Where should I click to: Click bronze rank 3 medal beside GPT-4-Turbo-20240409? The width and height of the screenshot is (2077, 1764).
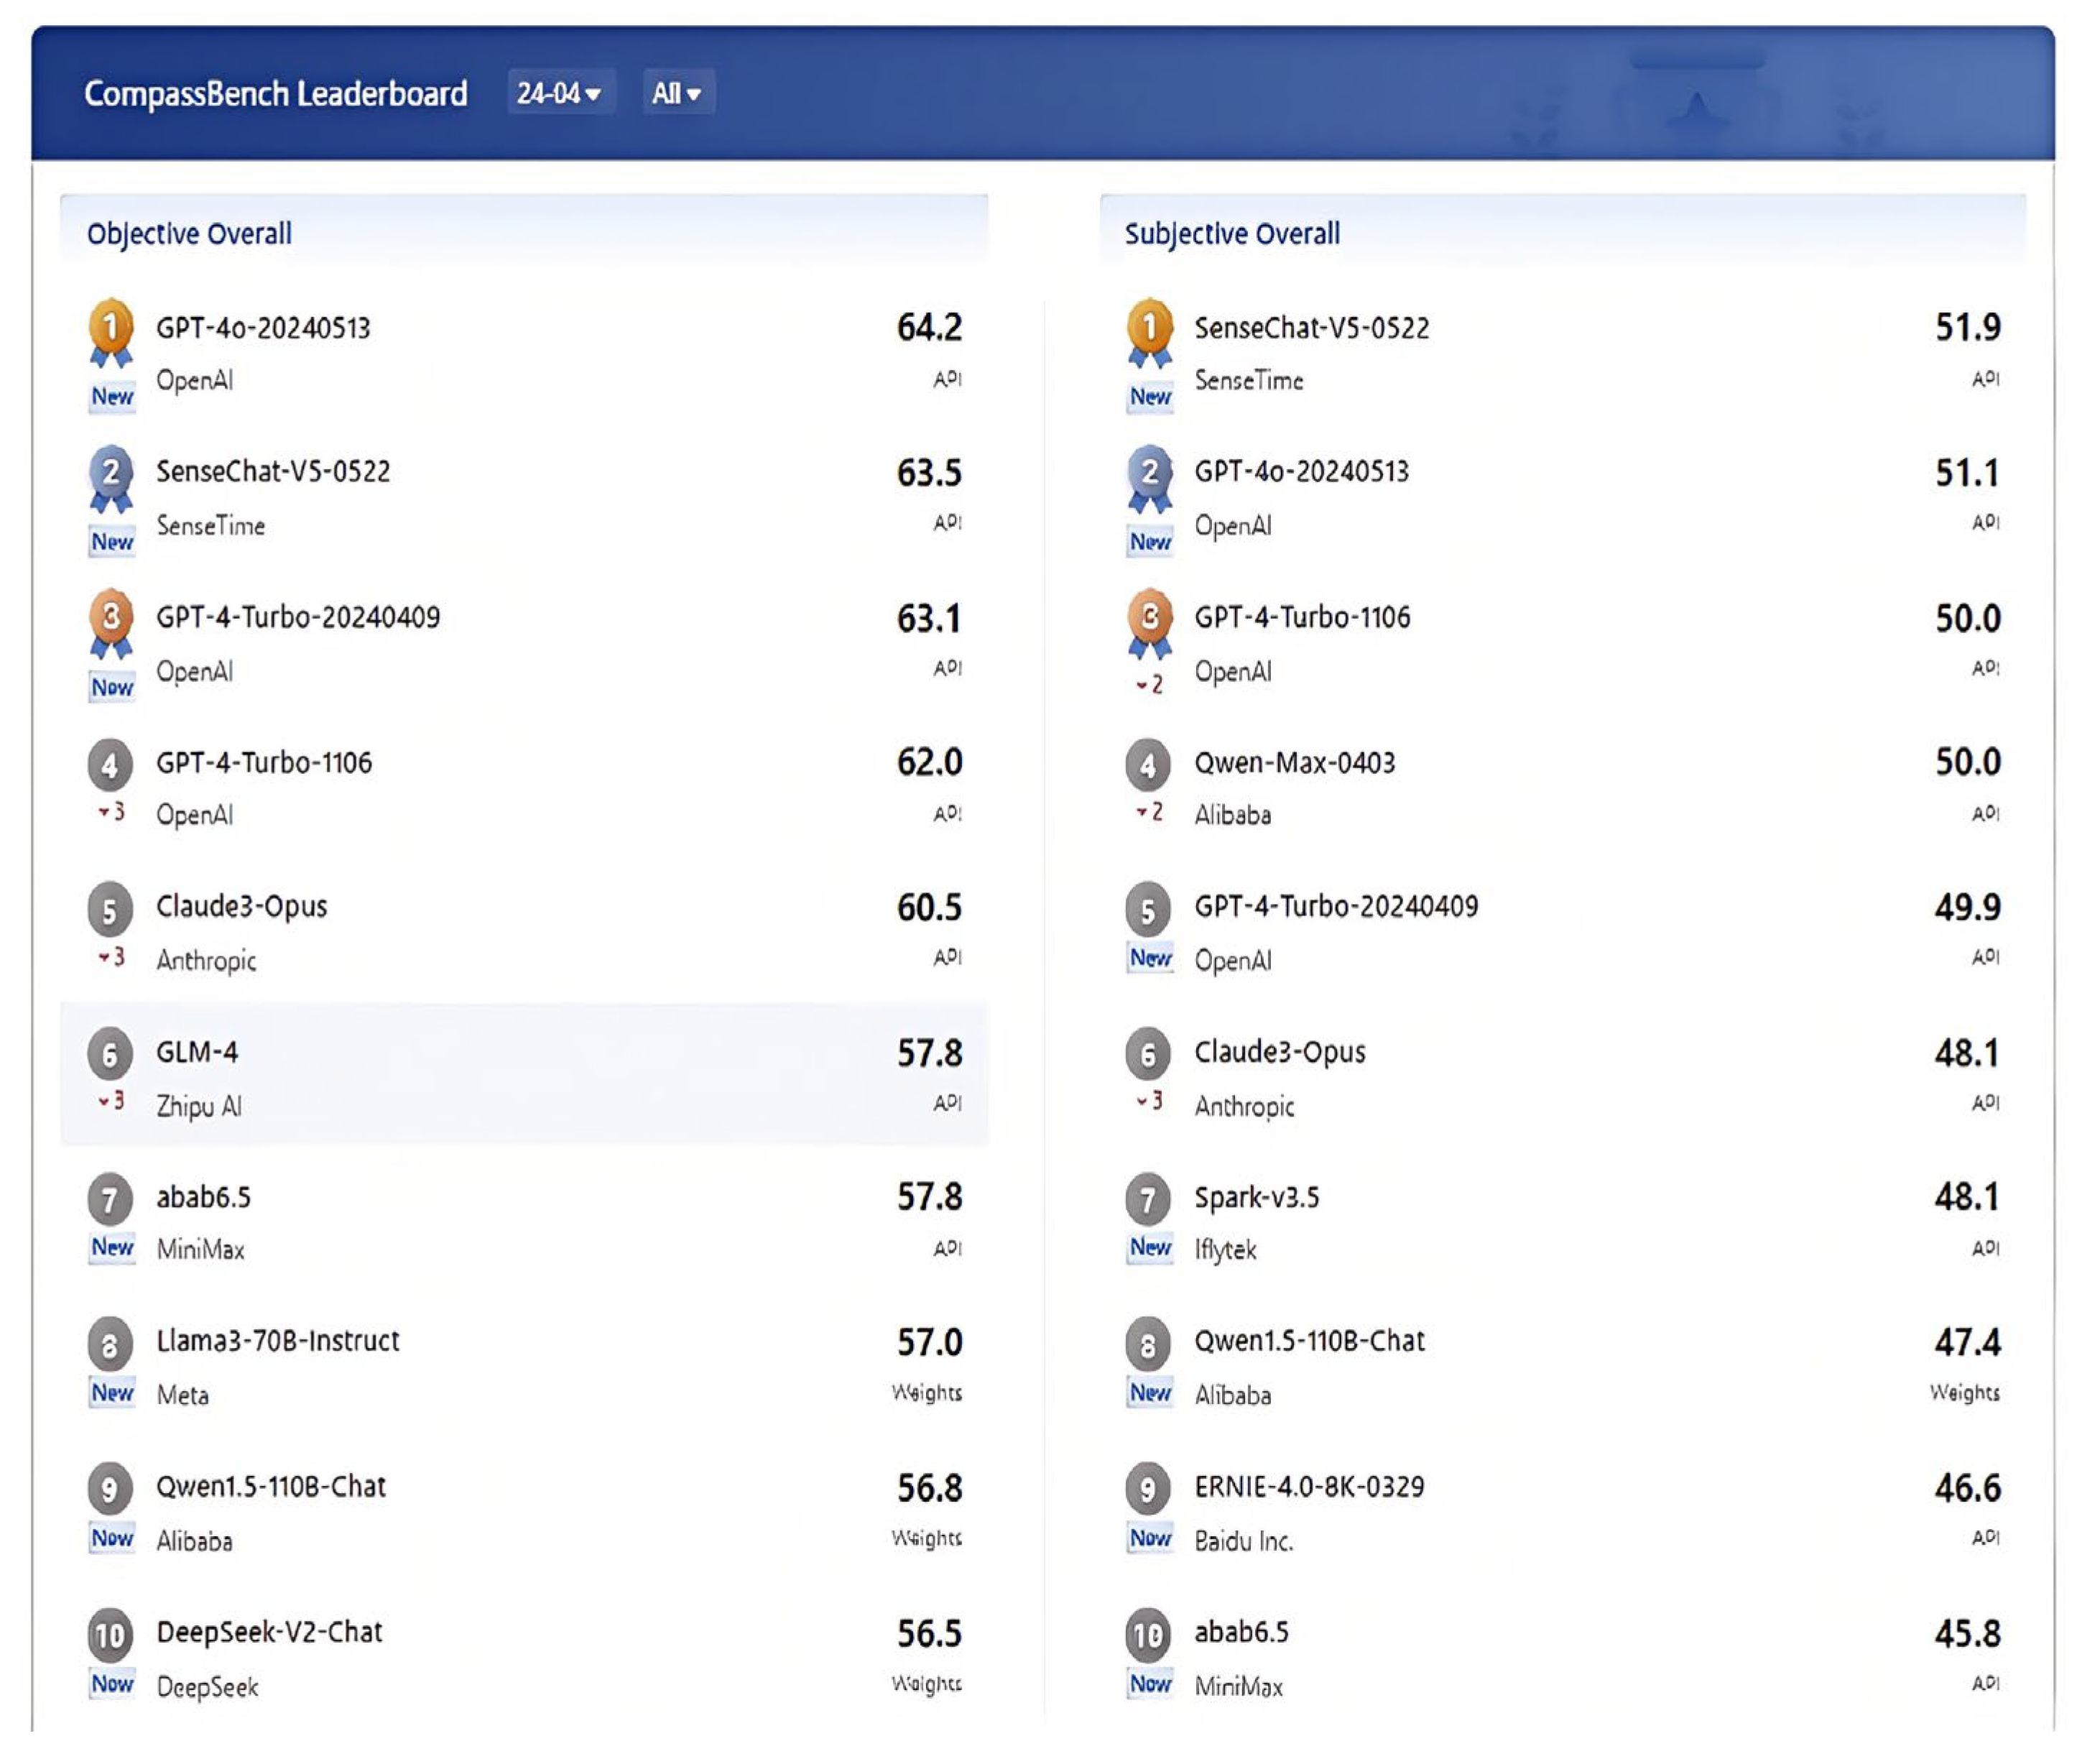[x=111, y=618]
